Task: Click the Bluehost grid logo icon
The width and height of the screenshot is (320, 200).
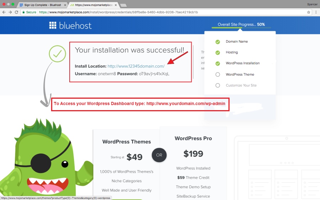Action: pyautogui.click(x=53, y=25)
